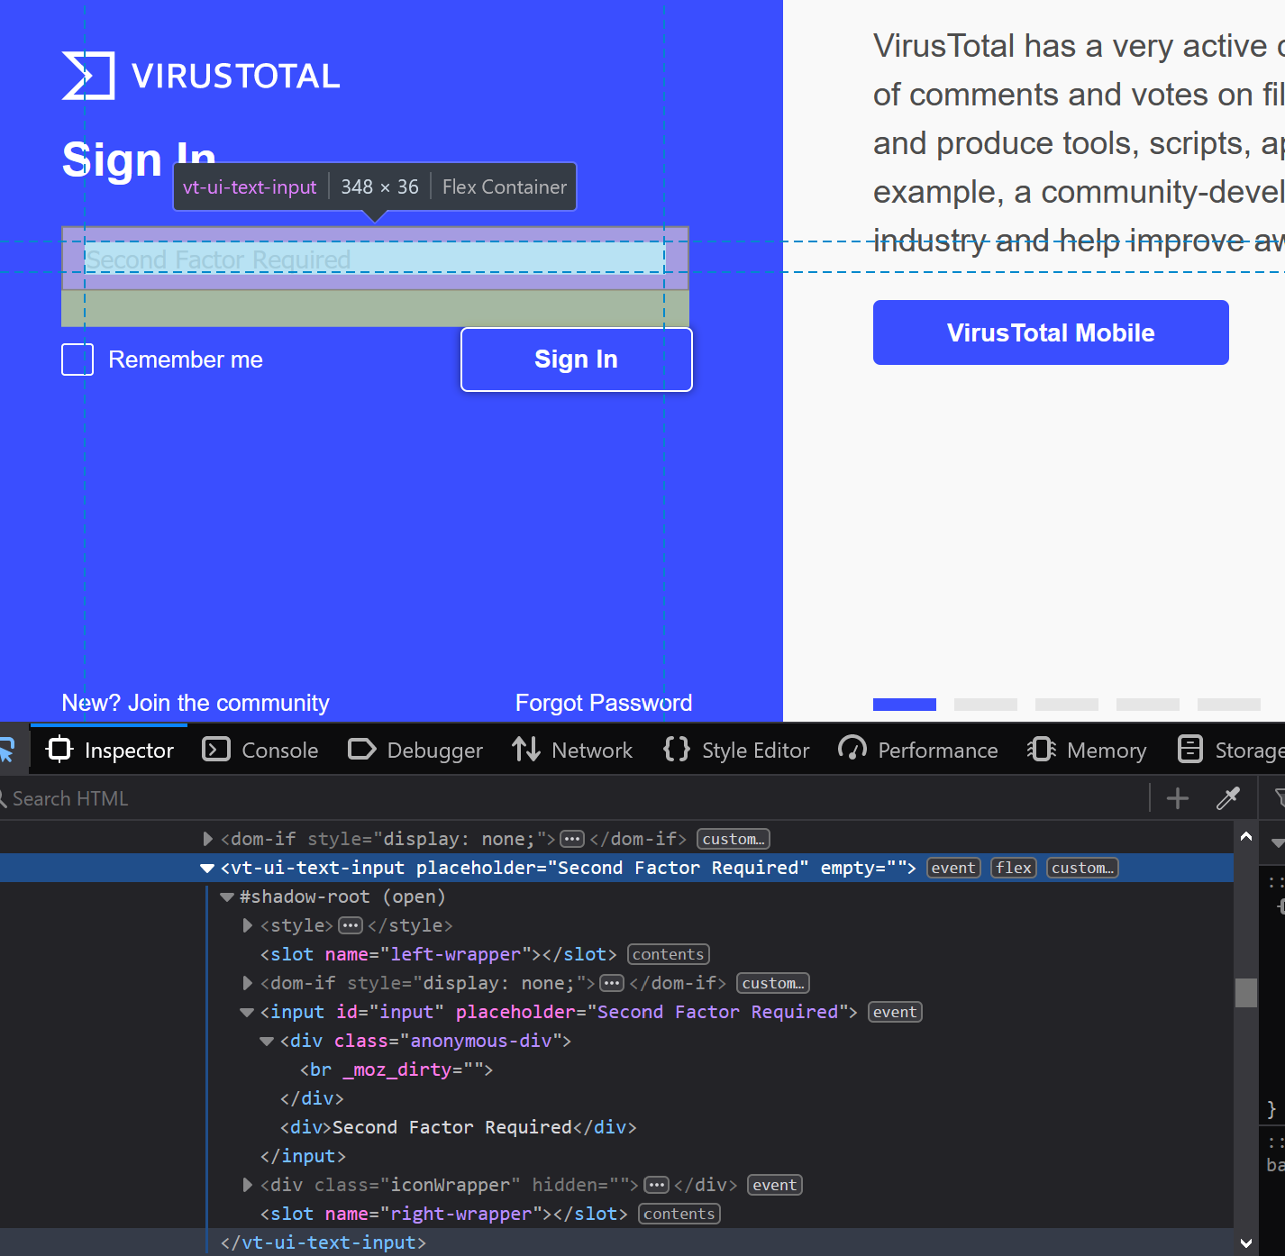Open the Memory panel
Screen dimensions: 1285x1256
tap(1086, 750)
